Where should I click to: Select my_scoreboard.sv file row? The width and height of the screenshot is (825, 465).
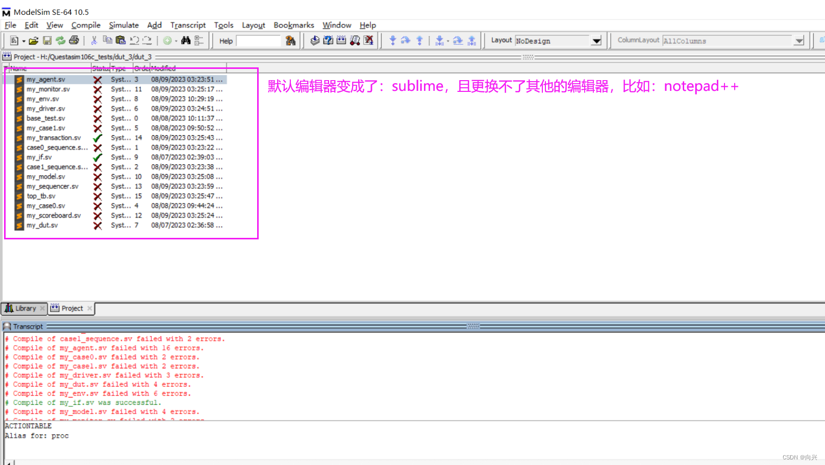(x=115, y=215)
